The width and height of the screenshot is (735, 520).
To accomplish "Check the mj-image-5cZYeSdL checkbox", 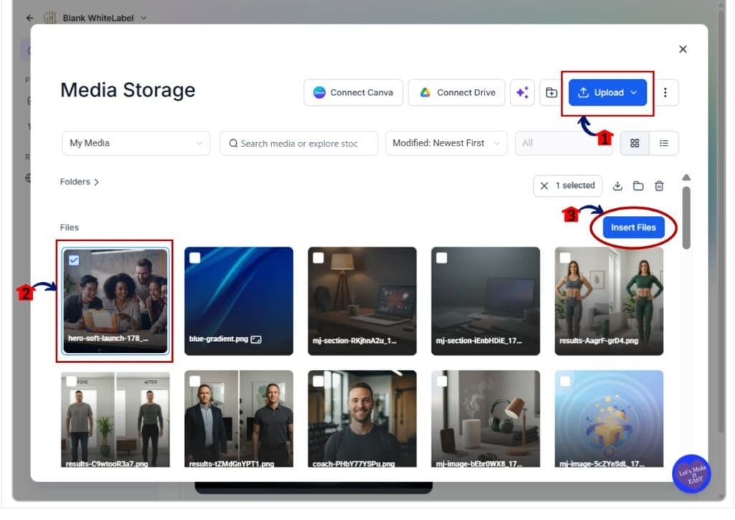I will coord(565,381).
